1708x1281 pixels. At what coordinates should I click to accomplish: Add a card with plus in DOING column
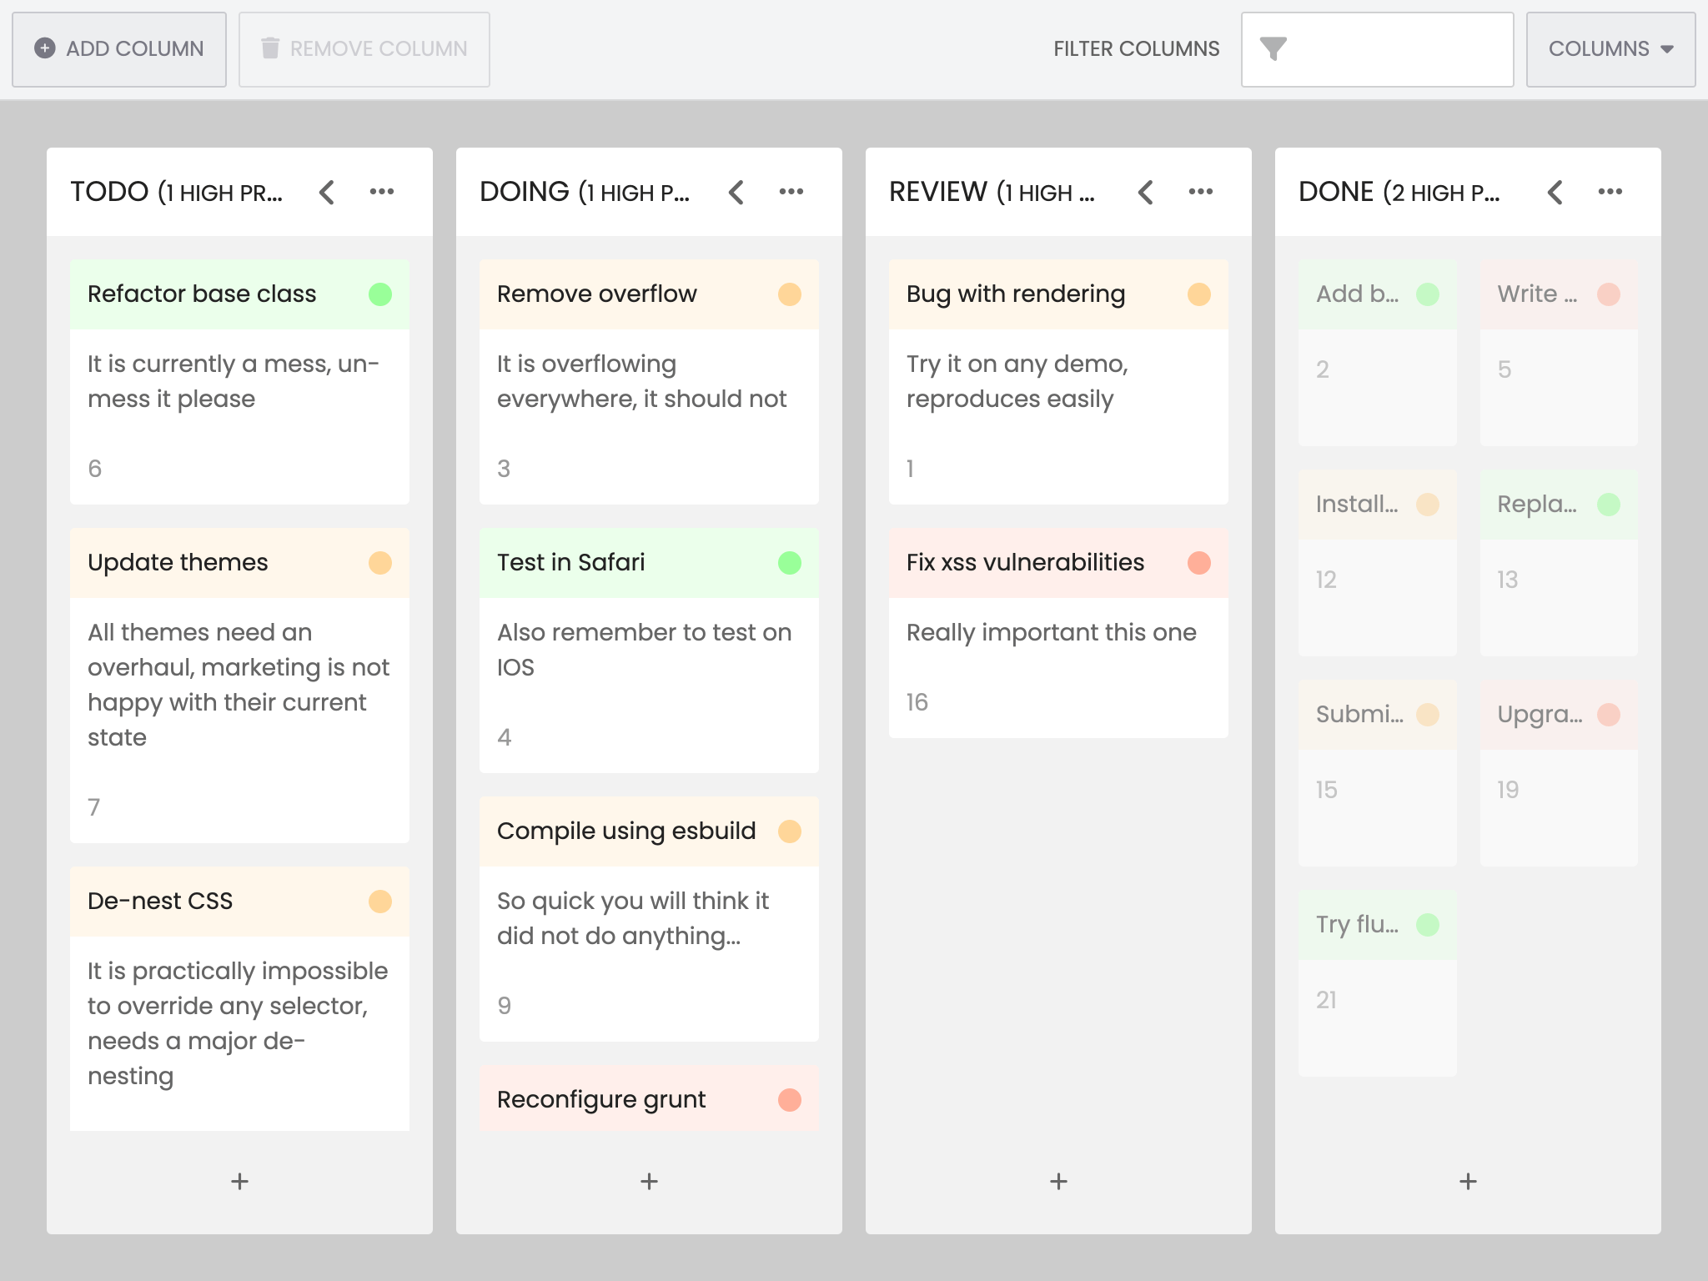point(649,1182)
